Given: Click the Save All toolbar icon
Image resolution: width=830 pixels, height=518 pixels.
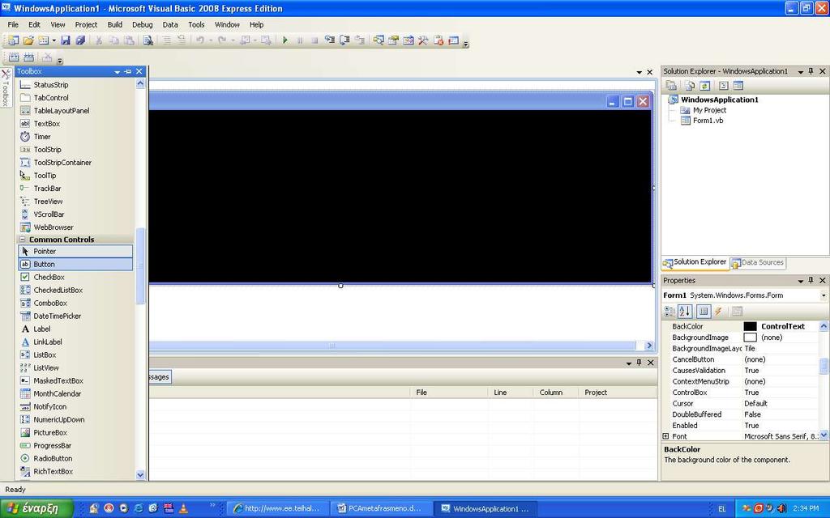Looking at the screenshot, I should point(80,40).
